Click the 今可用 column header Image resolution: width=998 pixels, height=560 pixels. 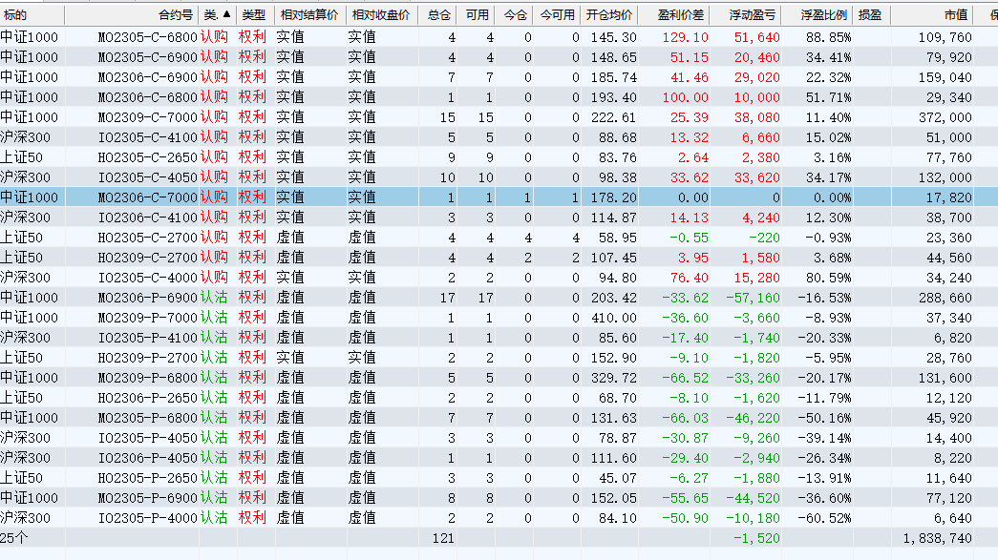point(557,14)
